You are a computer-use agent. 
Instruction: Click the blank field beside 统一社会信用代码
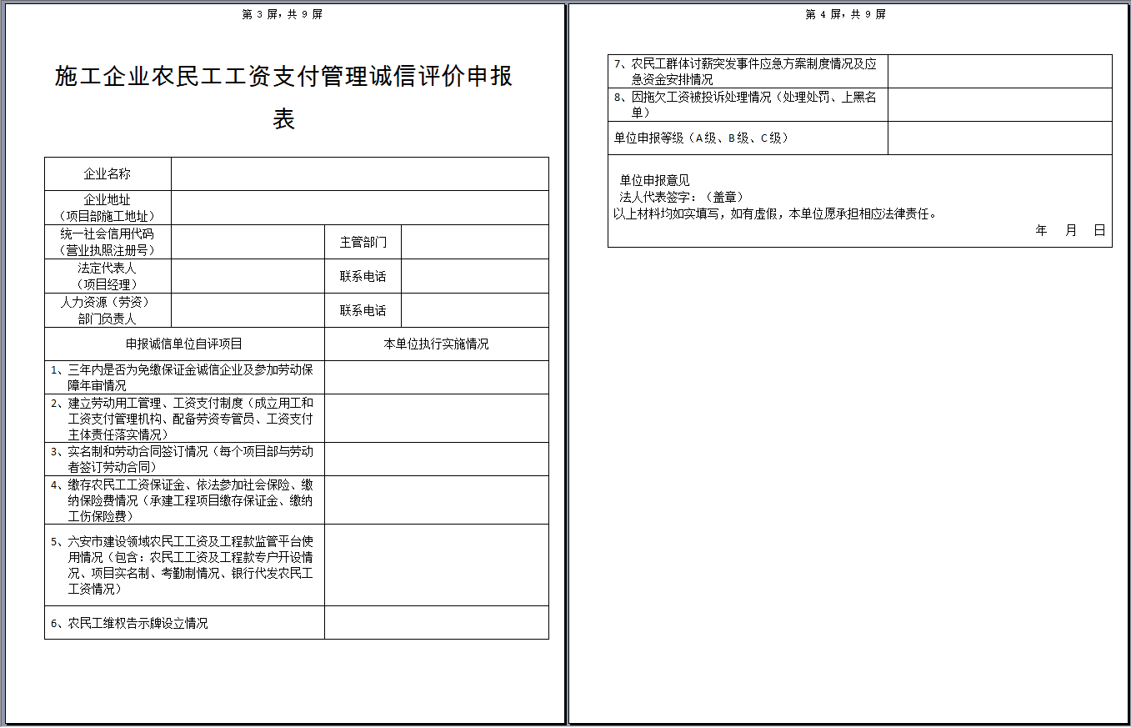248,242
